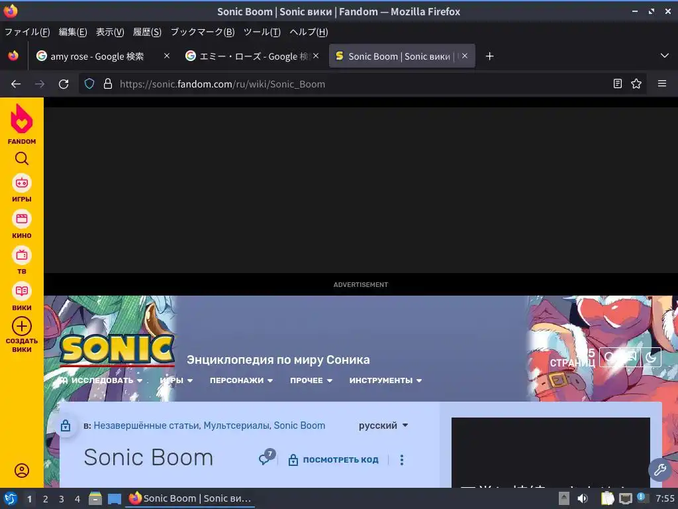Expand the Игры wiki navigation menu
Viewport: 678px width, 509px height.
pos(176,380)
